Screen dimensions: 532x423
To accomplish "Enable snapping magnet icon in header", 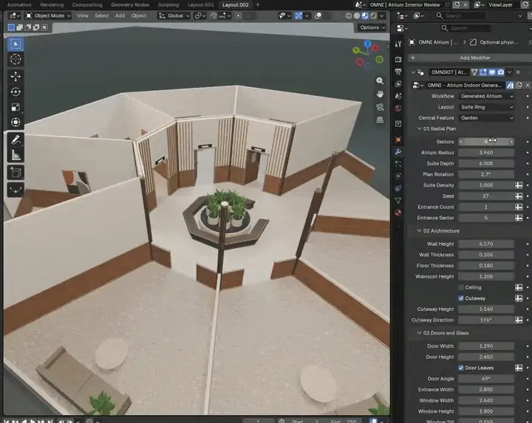I will click(213, 16).
